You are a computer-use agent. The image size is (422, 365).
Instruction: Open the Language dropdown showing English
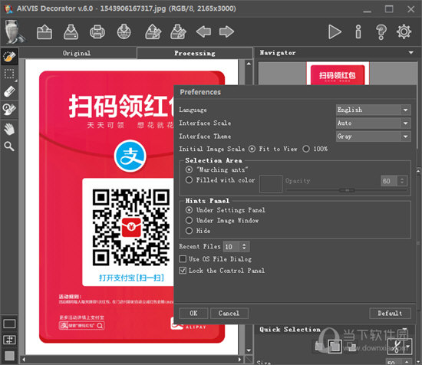click(x=374, y=110)
